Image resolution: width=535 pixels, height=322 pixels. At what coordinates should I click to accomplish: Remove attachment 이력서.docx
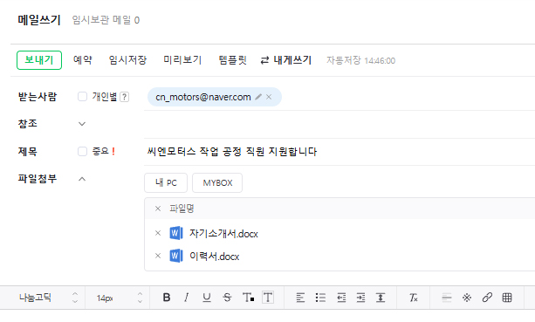coord(158,256)
